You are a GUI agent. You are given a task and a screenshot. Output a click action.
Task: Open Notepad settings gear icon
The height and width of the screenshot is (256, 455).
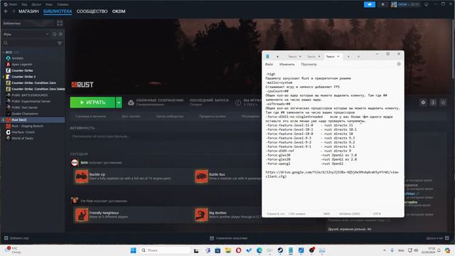[399, 64]
